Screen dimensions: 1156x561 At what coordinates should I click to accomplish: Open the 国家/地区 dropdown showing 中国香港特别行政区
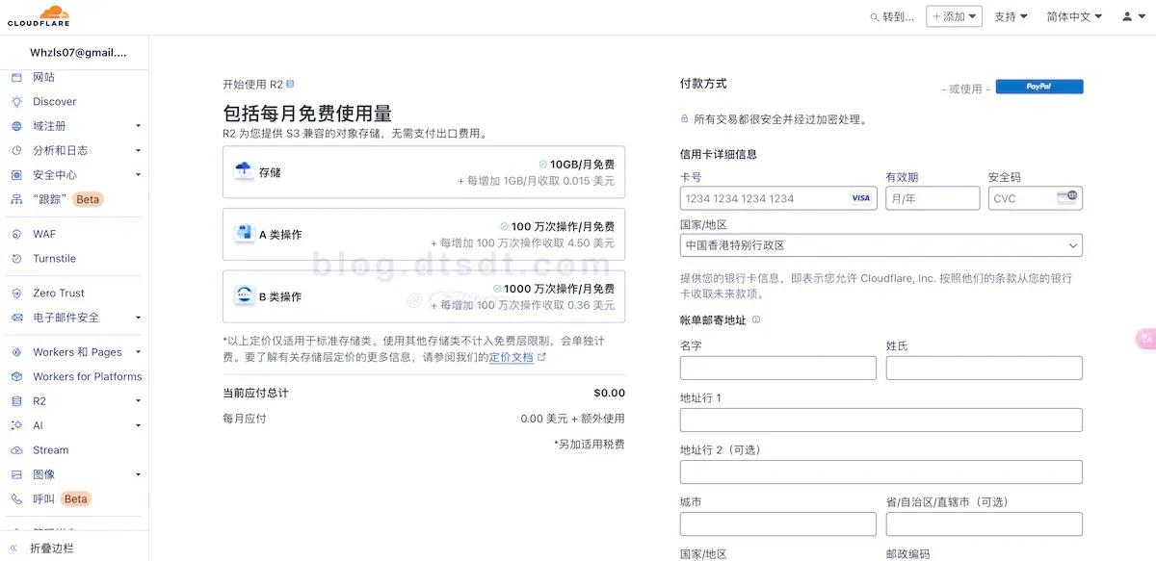click(x=881, y=245)
